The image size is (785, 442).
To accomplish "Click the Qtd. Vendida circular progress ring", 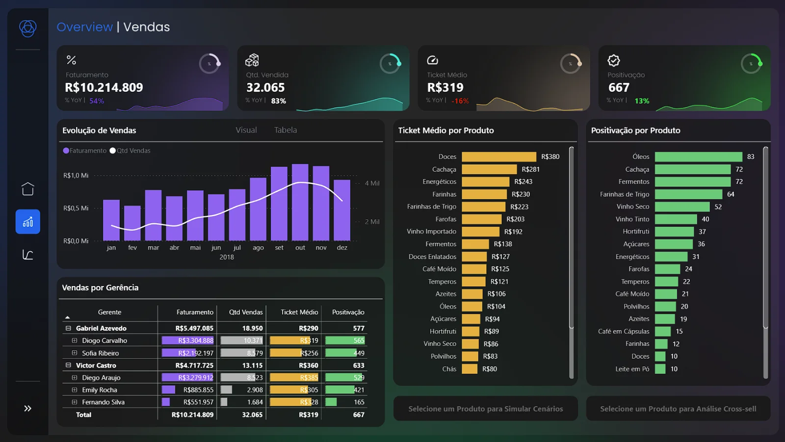I will (x=390, y=64).
